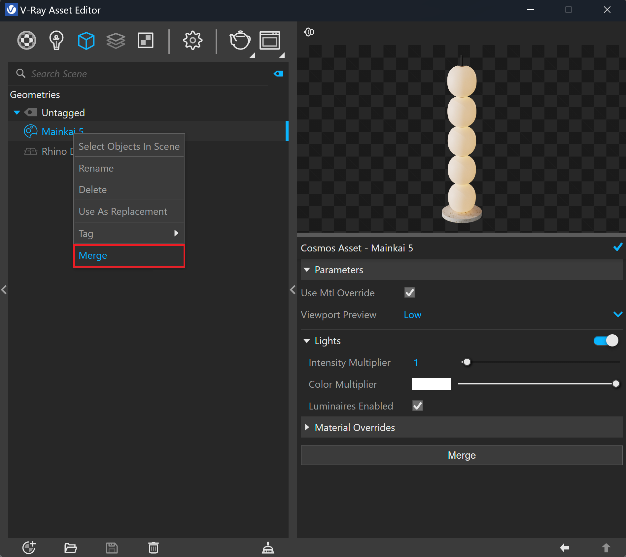Click the Untagged tag icon
The image size is (626, 557).
[31, 113]
